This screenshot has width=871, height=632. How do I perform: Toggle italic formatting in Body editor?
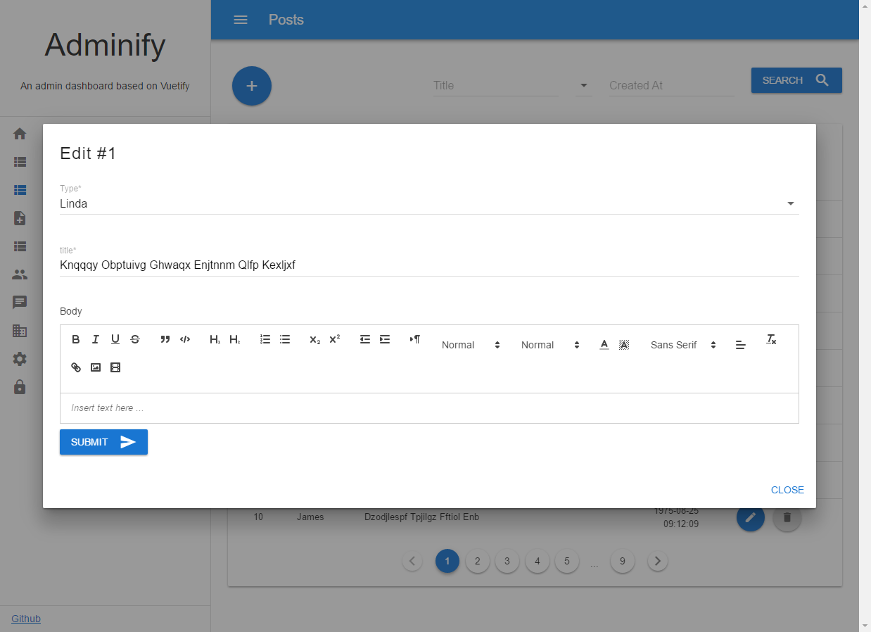click(96, 339)
